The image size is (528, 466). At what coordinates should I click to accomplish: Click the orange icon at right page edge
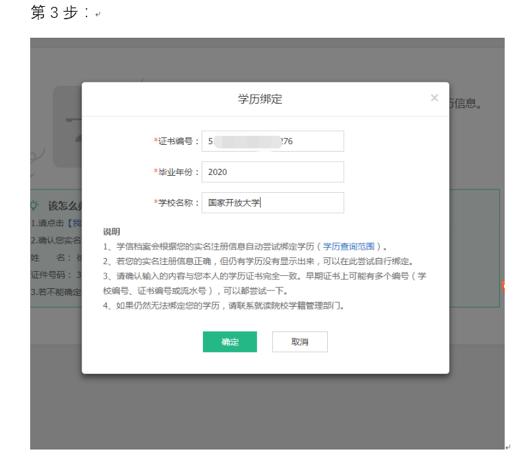504,286
